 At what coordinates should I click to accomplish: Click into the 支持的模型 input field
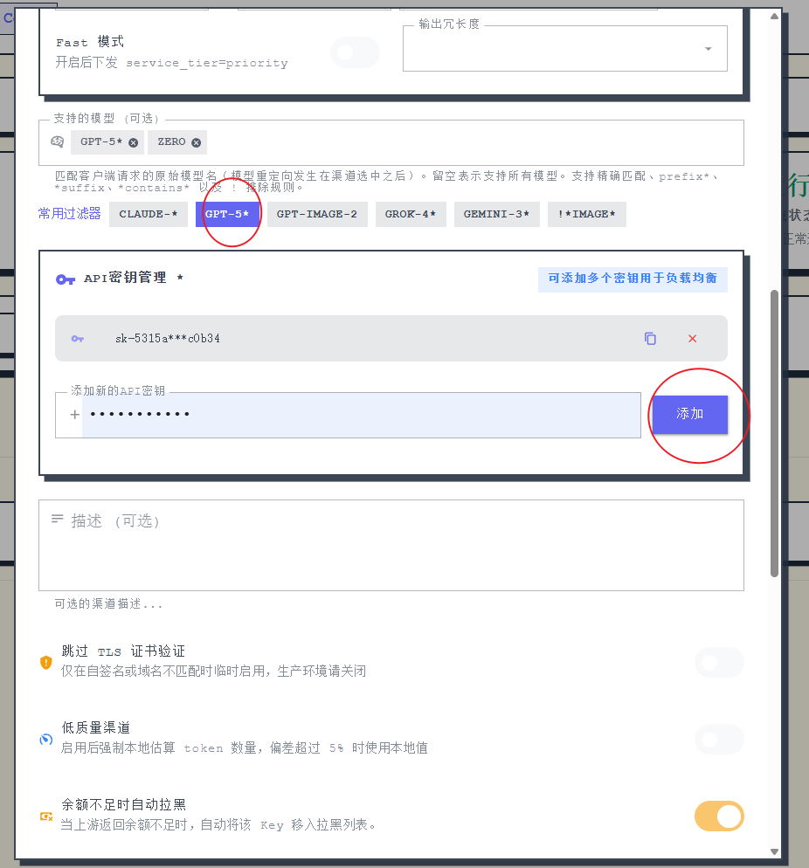(391, 143)
